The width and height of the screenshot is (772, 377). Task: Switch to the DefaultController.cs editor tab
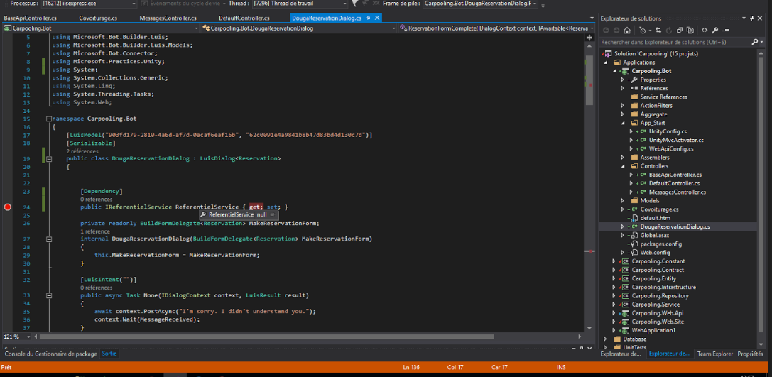point(244,18)
